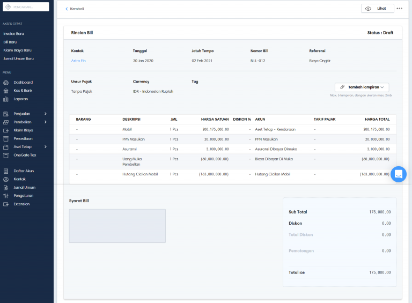Select Daftar Akun menu item

24,171
